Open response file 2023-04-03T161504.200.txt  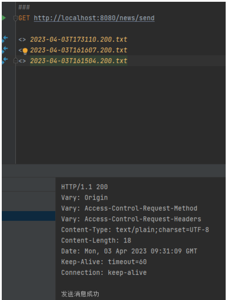79,61
